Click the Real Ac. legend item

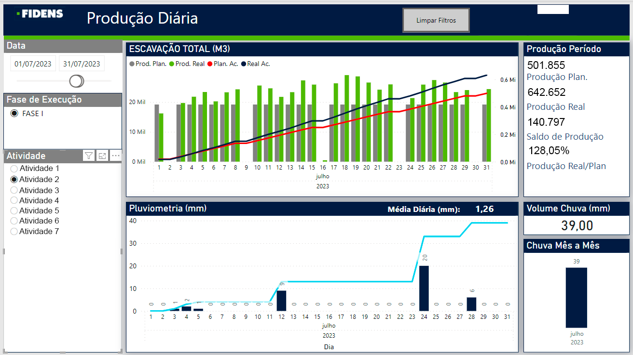256,64
